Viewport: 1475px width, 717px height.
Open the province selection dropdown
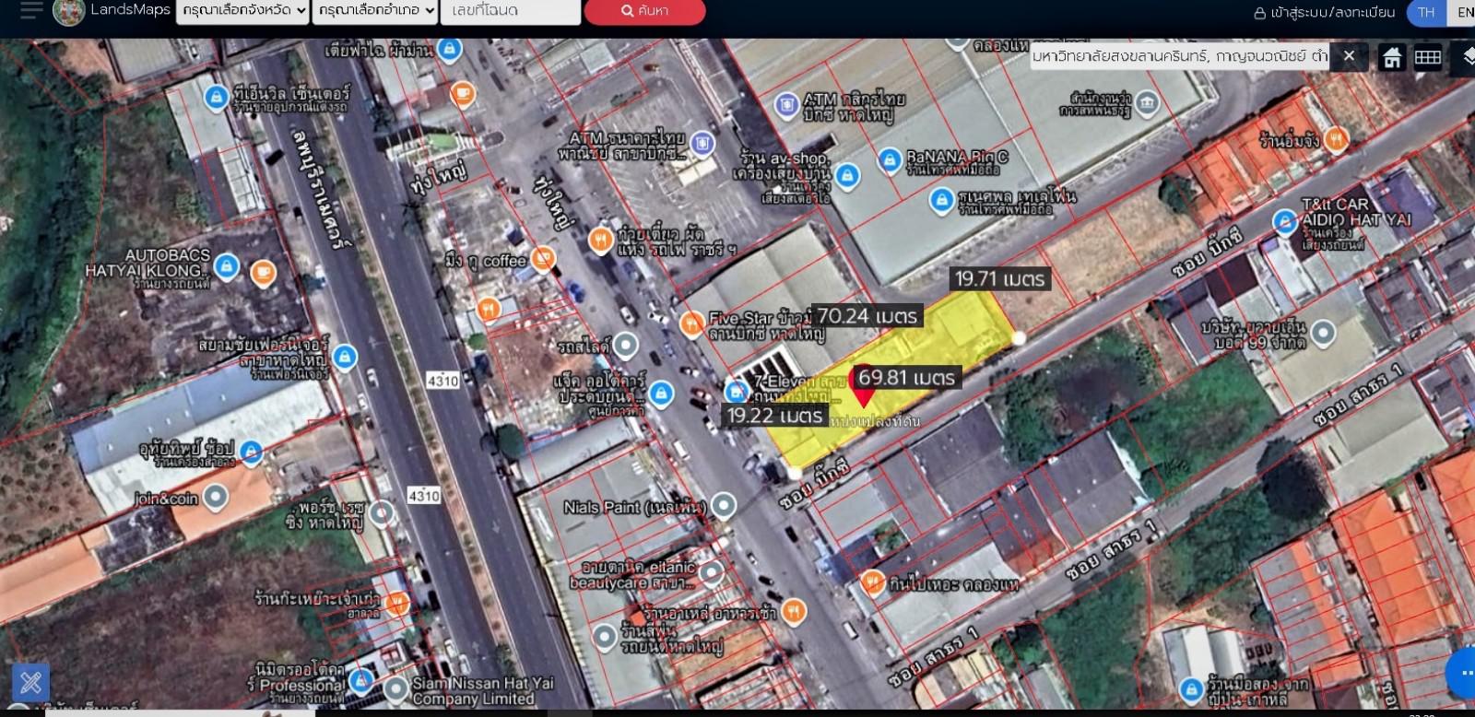point(242,11)
